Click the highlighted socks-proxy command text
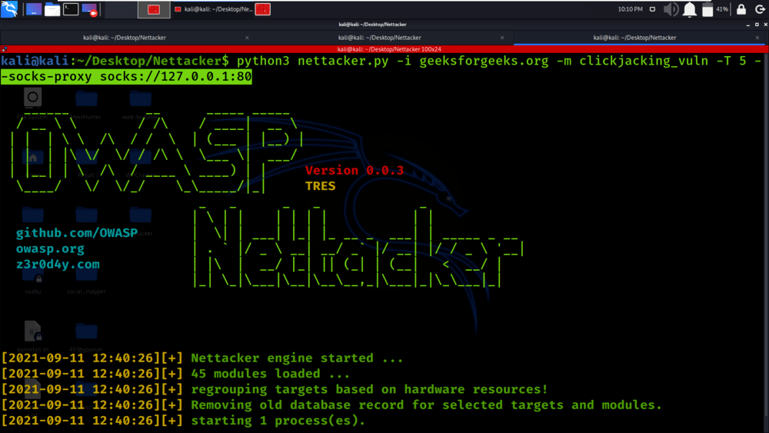Screen dimensions: 769x433 click(127, 76)
